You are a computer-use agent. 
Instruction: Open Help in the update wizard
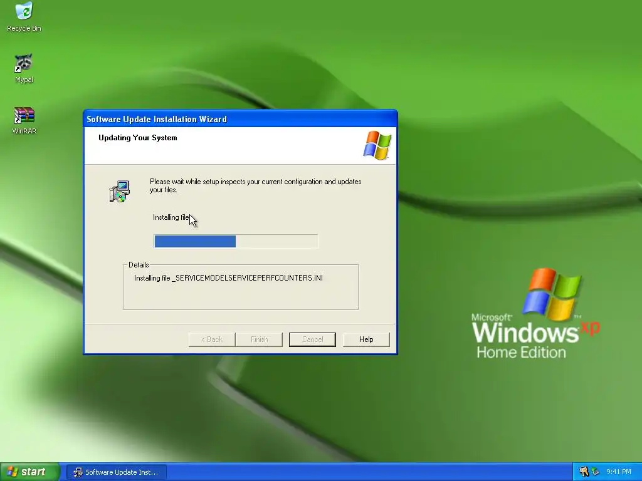[x=366, y=339]
